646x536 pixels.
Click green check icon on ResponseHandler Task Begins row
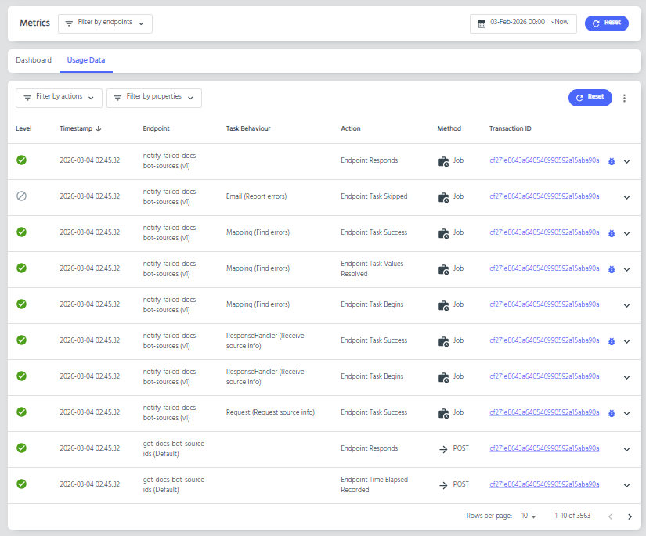click(22, 376)
